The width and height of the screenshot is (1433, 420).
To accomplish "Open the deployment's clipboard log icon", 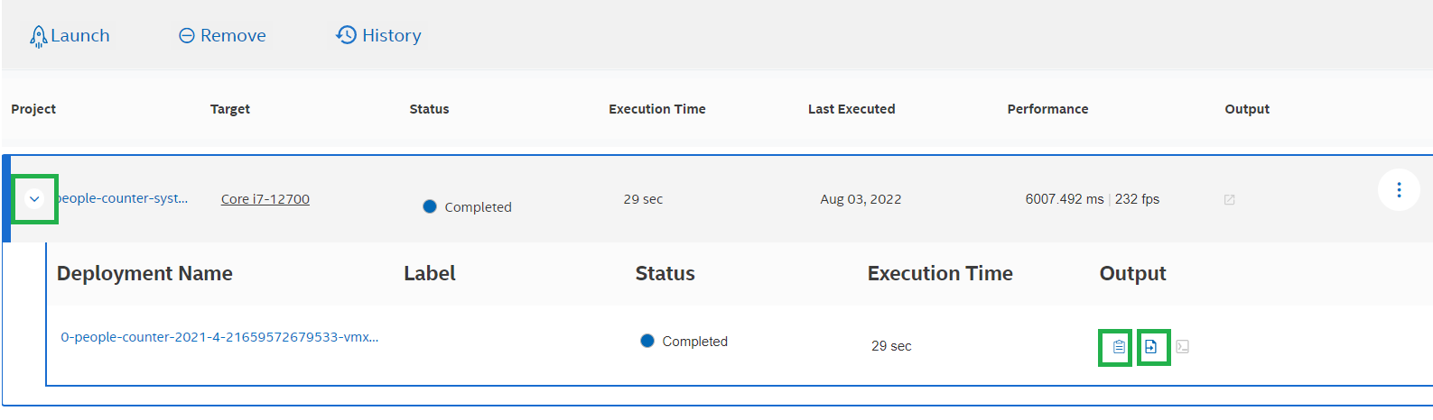I will tap(1118, 347).
